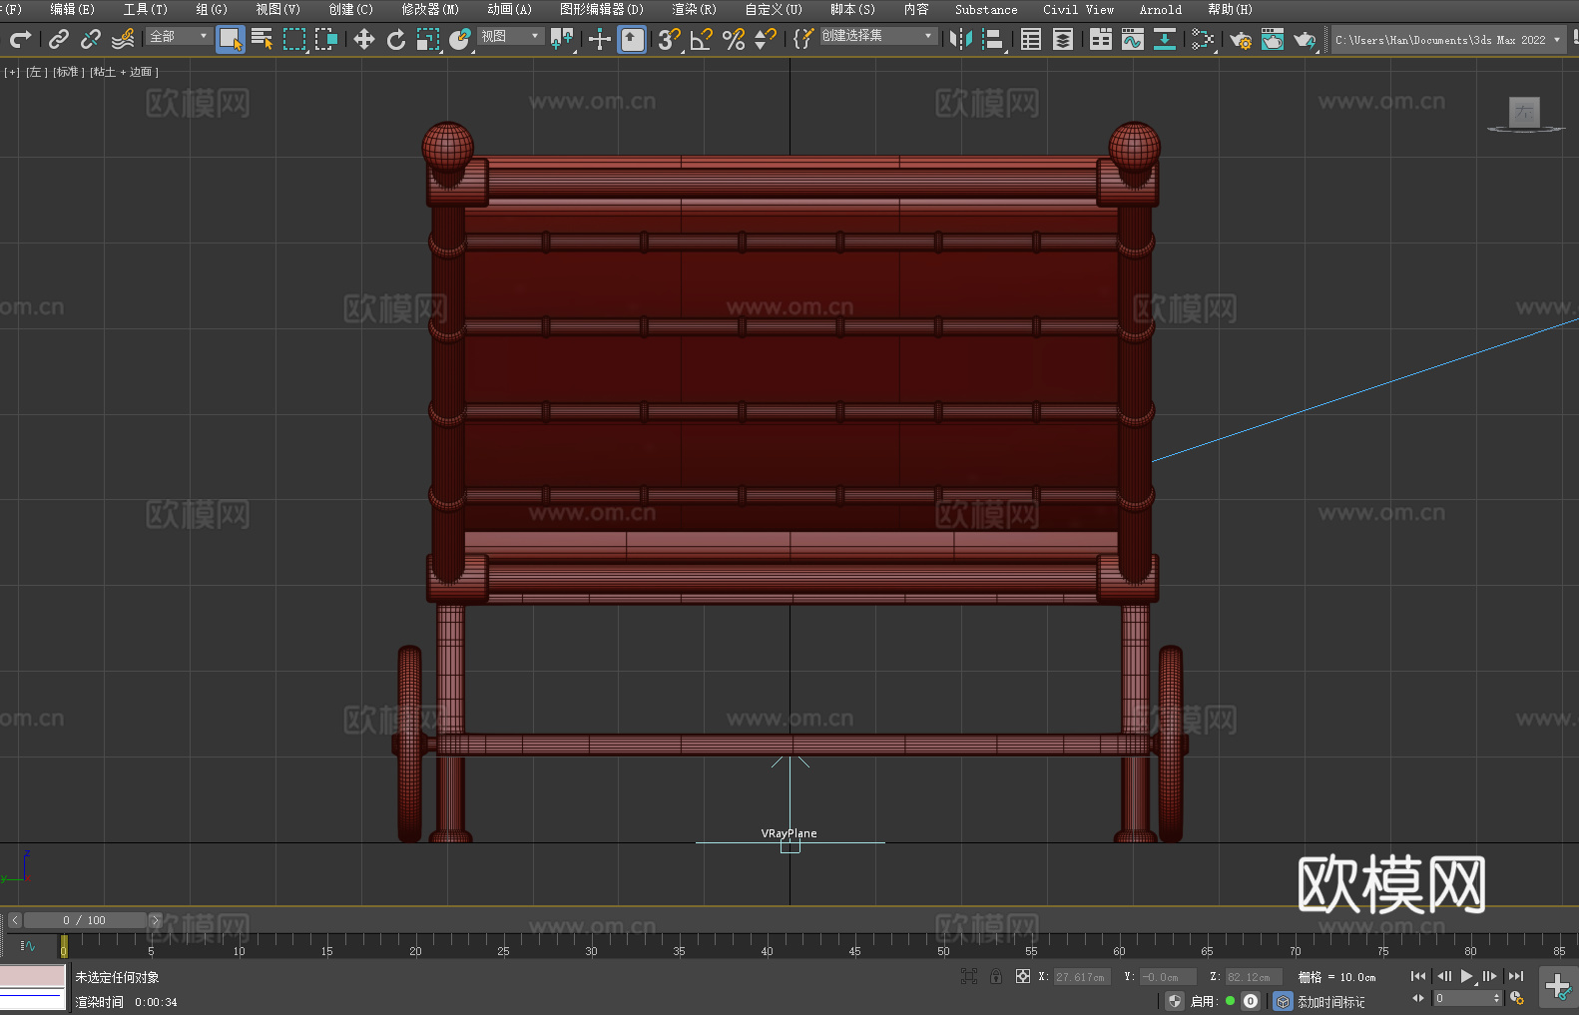Show the Ribbon toggle icon

(x=1101, y=39)
